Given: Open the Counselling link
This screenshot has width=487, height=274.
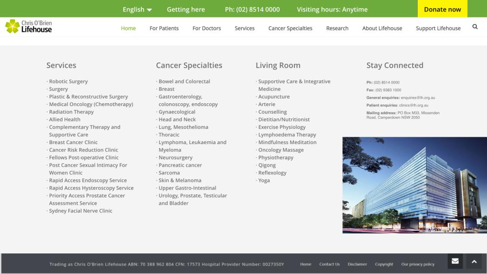Looking at the screenshot, I should tap(273, 112).
